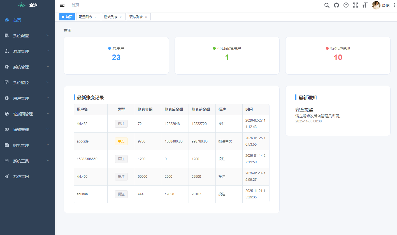The width and height of the screenshot is (397, 235).
Task: Click the 待处理提现 count of 10
Action: (x=338, y=57)
